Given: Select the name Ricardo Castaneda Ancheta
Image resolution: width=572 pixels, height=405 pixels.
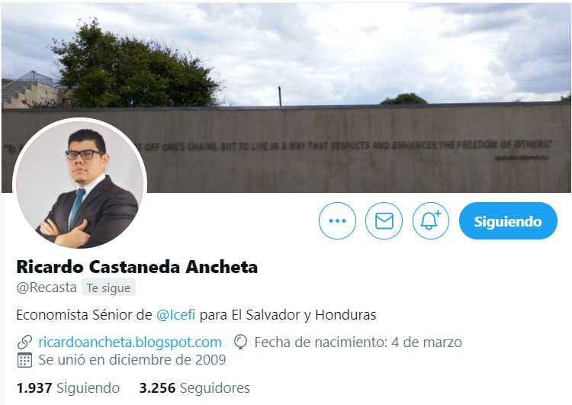Looking at the screenshot, I should pyautogui.click(x=137, y=267).
